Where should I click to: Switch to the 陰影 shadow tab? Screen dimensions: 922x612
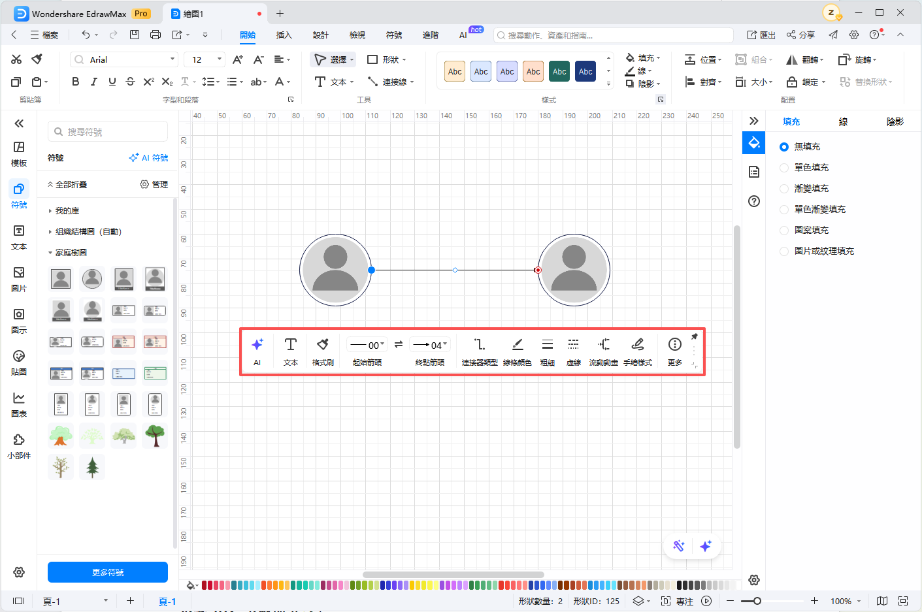click(x=895, y=121)
